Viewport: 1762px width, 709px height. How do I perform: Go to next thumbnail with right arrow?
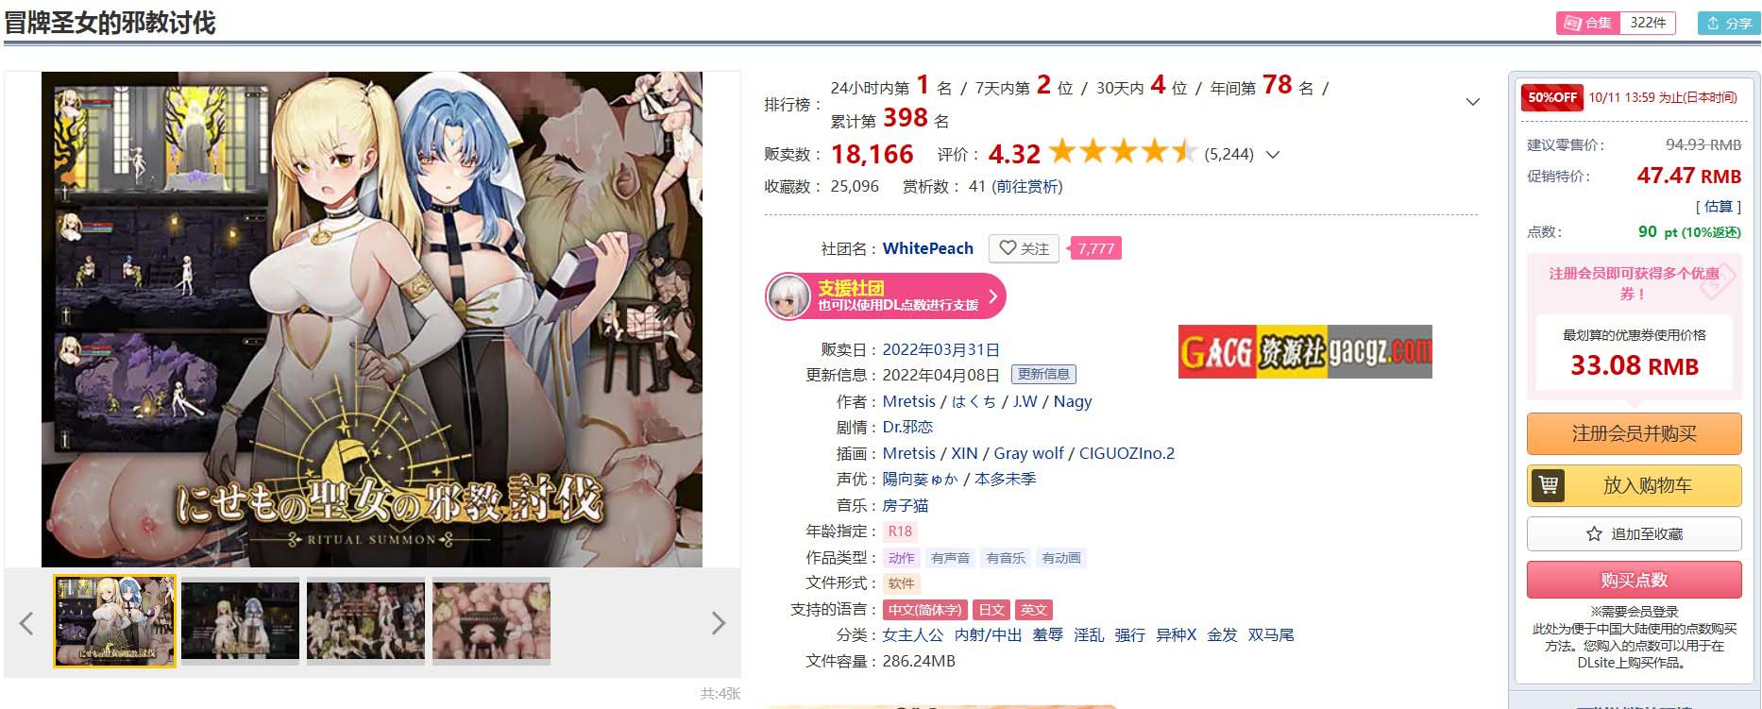(x=719, y=623)
